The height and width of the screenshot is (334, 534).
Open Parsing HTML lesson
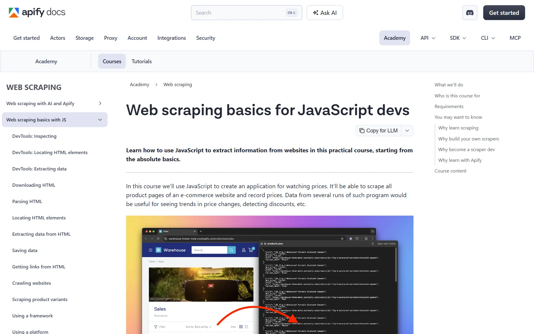pos(27,201)
